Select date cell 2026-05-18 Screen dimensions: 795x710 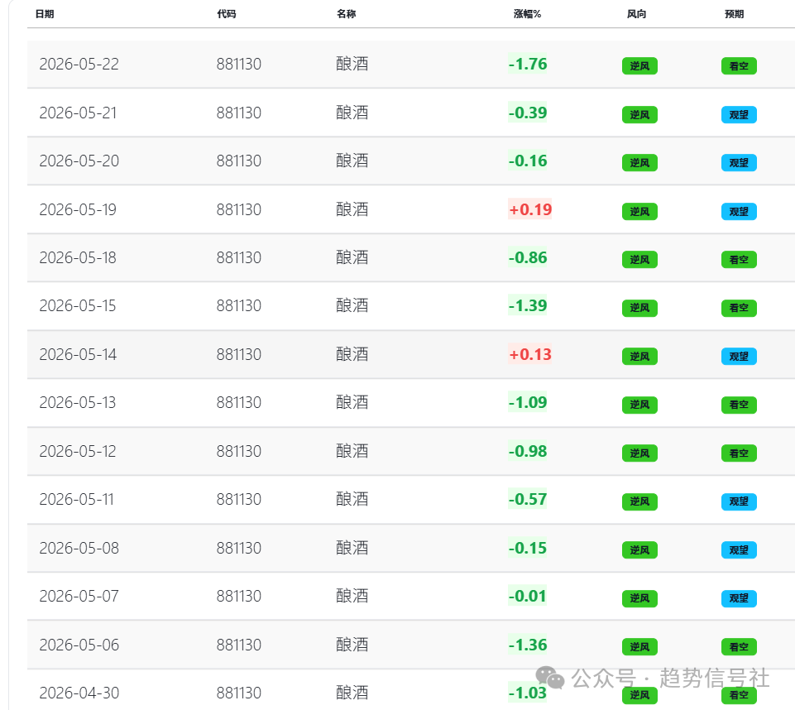[x=78, y=257]
